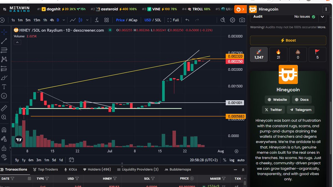Toggle magnet mode for drawings
This screenshot has width=333, height=187.
coord(4,130)
